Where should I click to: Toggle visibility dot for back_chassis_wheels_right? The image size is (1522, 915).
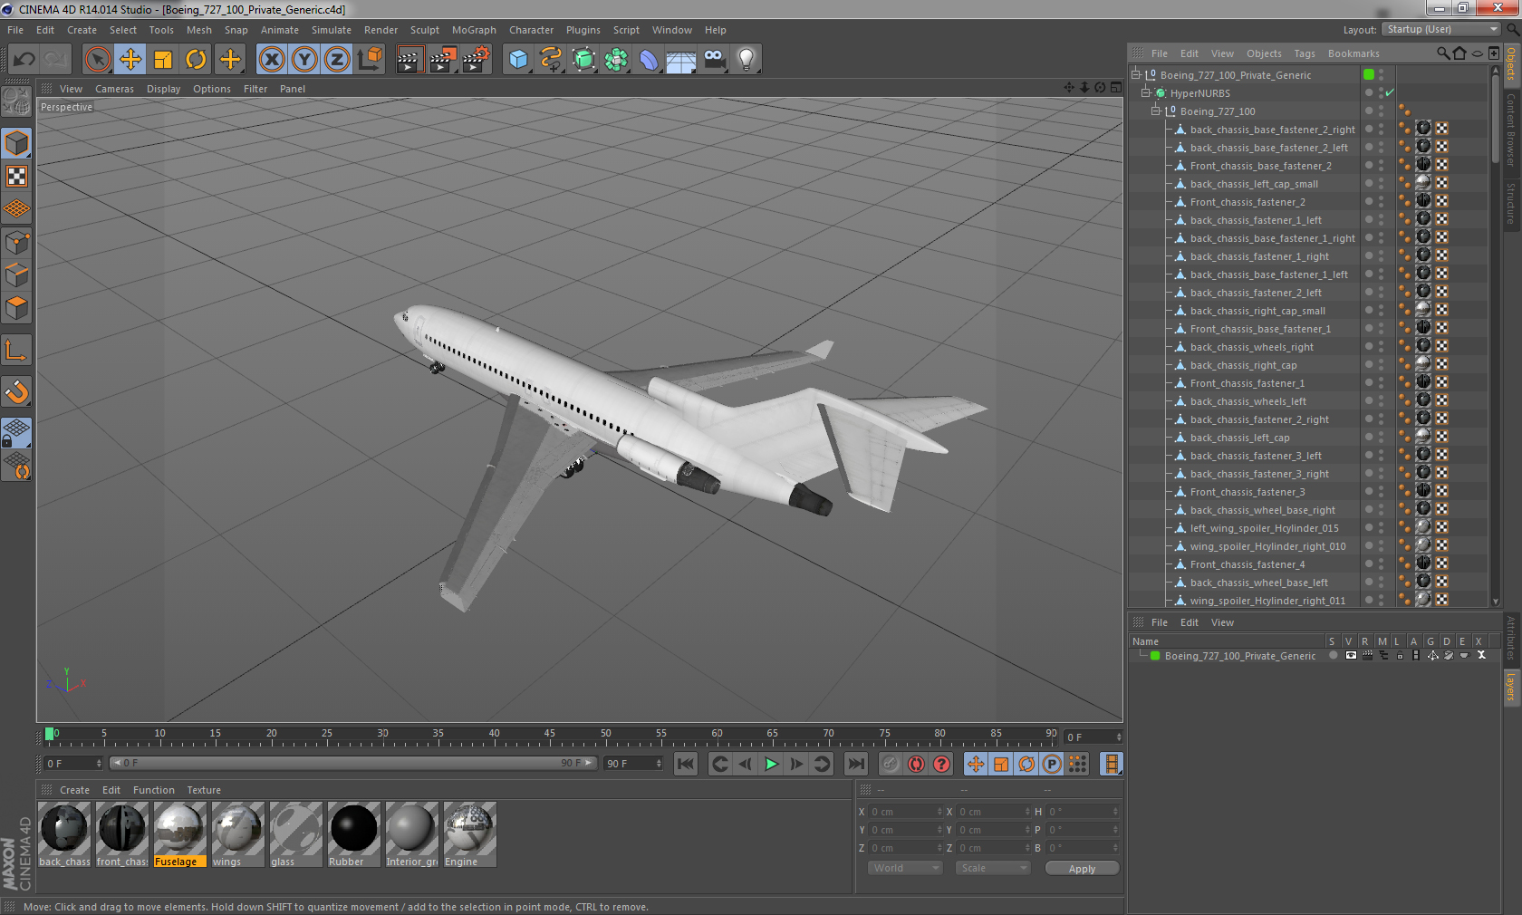coord(1369,344)
